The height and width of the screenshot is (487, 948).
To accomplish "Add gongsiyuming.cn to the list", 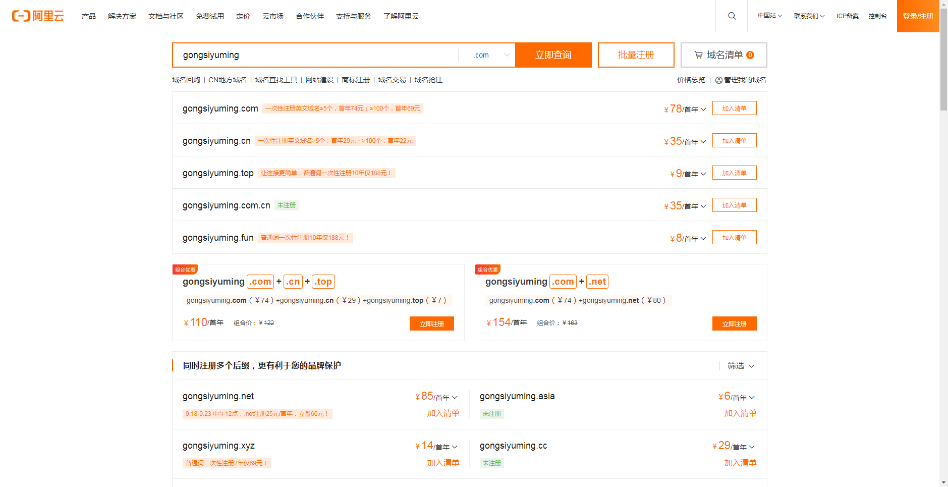I will tap(734, 141).
